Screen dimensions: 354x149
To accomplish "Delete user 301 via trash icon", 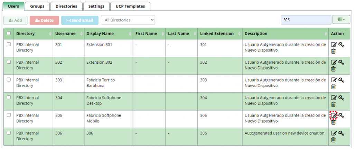I will click(x=334, y=51).
